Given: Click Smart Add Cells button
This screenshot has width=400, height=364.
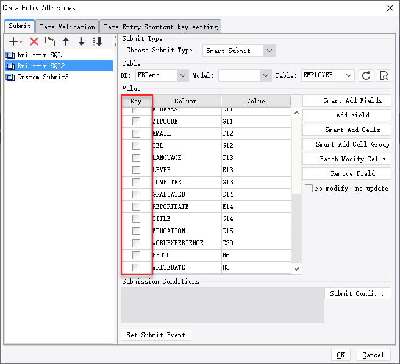Looking at the screenshot, I should 347,130.
